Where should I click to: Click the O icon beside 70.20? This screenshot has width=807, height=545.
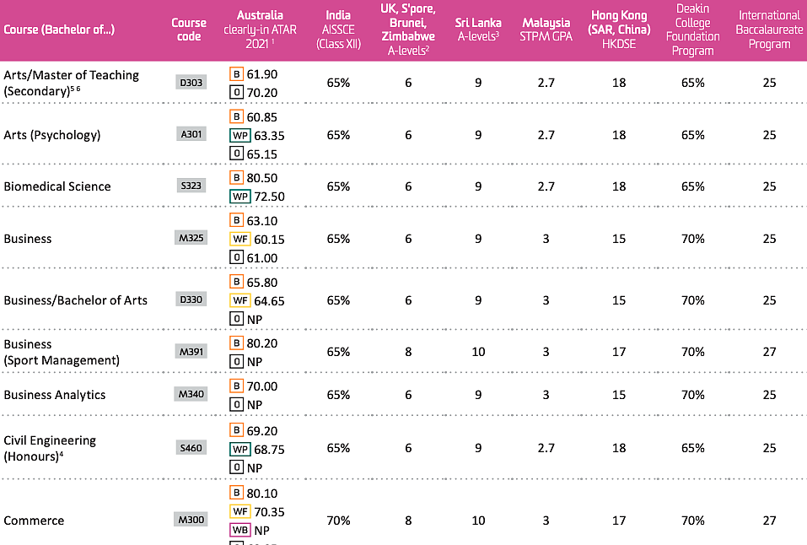[236, 93]
